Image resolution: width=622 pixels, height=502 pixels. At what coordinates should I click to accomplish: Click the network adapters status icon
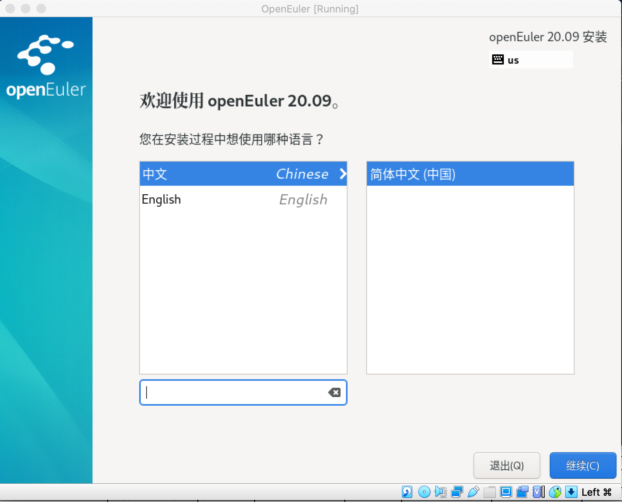point(457,492)
